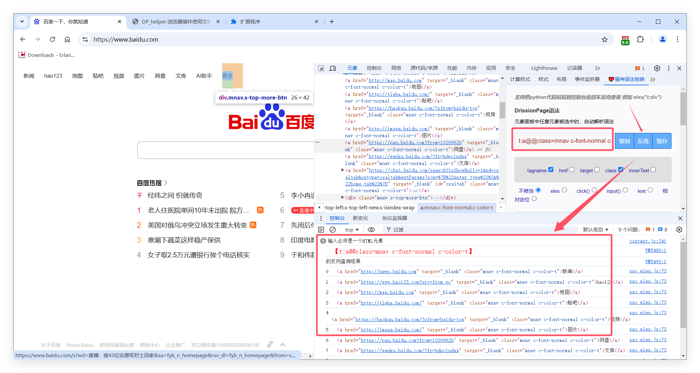Open the Chrome profile avatar
This screenshot has width=700, height=373.
click(663, 39)
